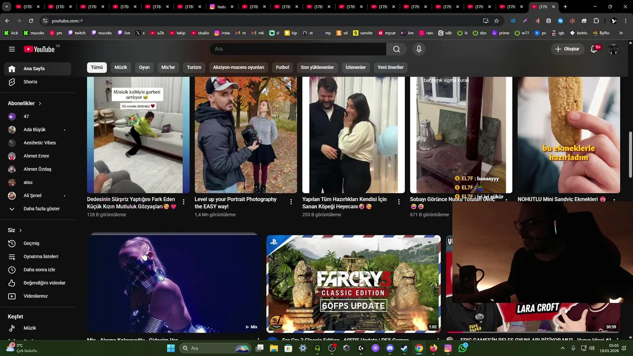
Task: Select the Müzik filter chip
Action: coord(121,67)
